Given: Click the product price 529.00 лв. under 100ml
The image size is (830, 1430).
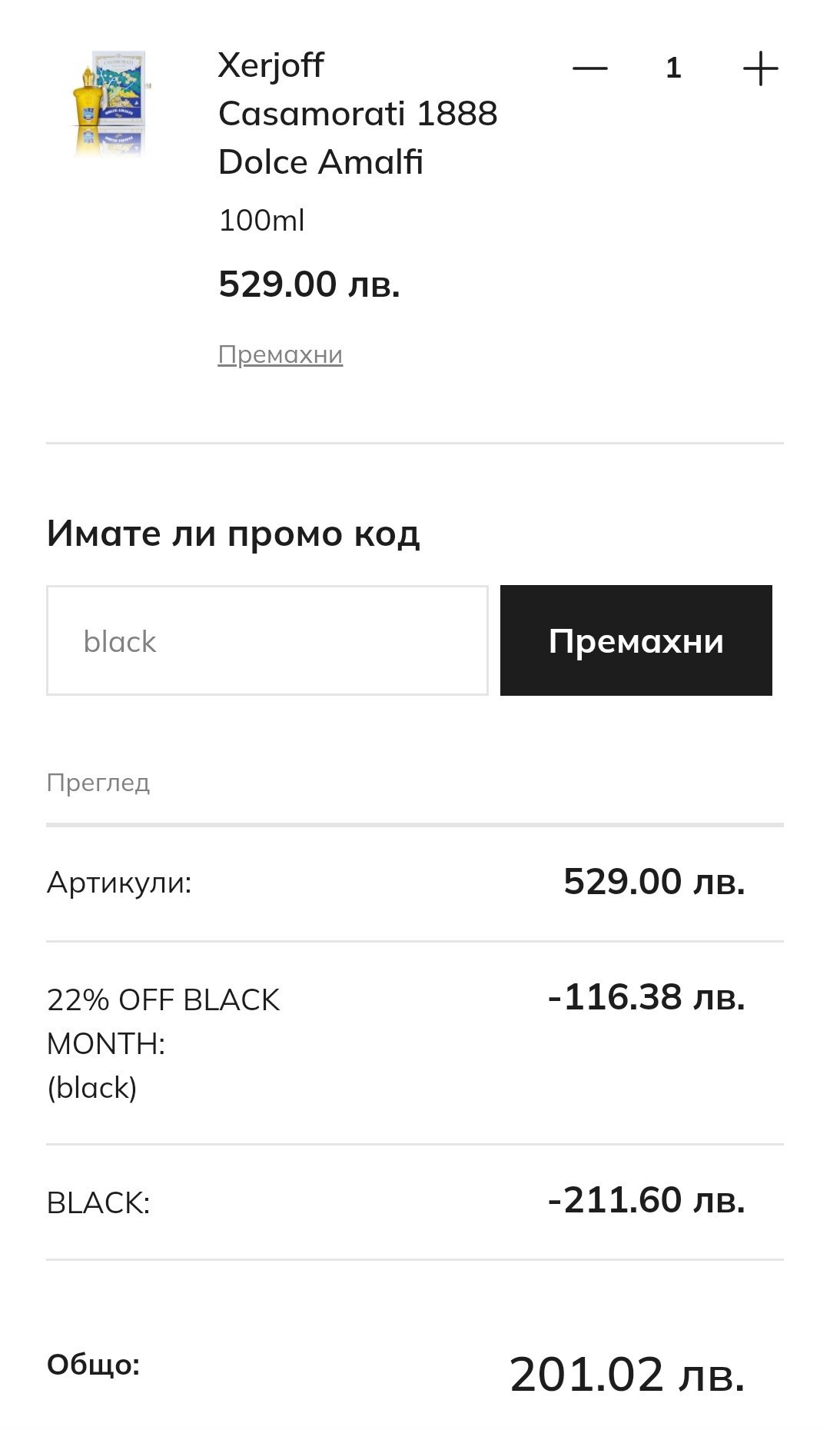Looking at the screenshot, I should 309,284.
